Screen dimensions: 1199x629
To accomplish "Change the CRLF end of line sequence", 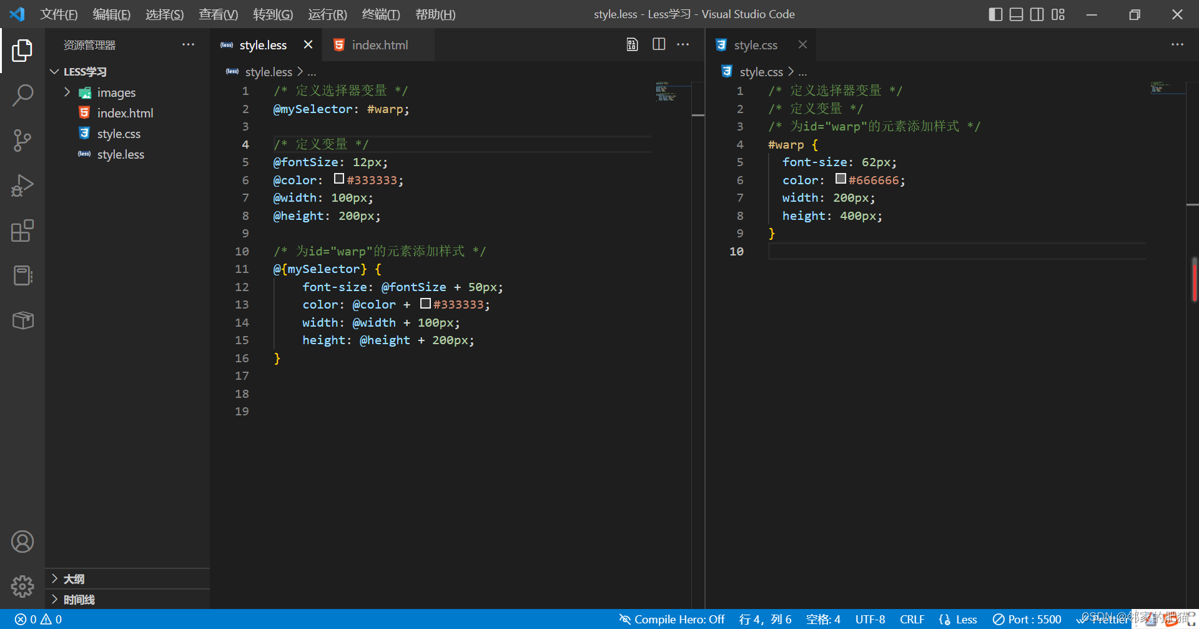I will point(912,619).
